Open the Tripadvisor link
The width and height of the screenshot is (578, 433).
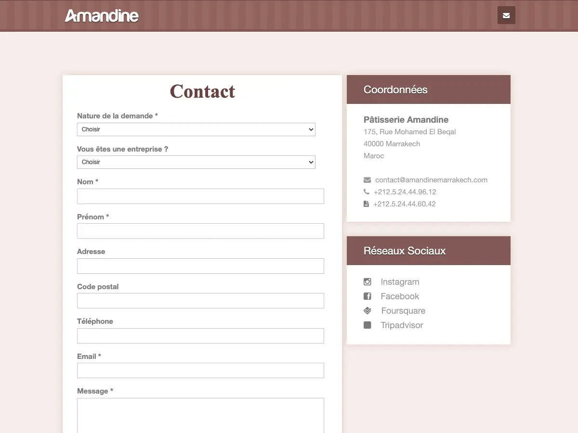[402, 325]
